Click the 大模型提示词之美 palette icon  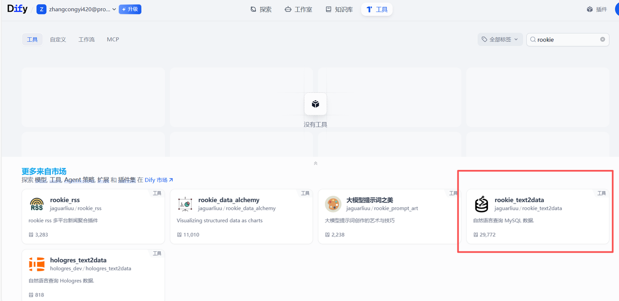pyautogui.click(x=333, y=204)
